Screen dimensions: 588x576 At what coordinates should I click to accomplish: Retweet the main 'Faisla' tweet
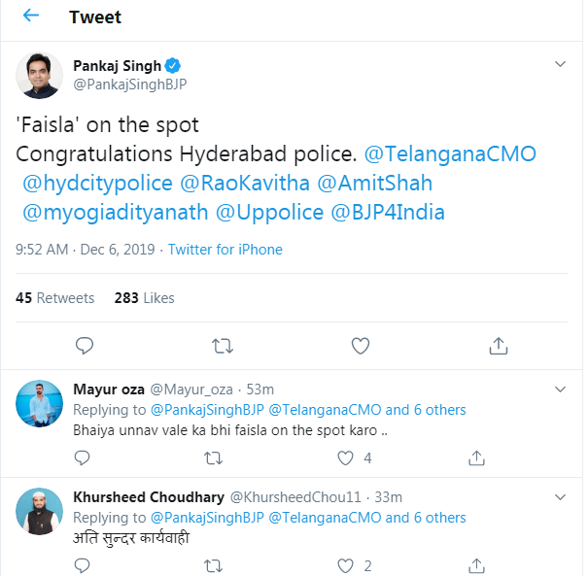[222, 345]
